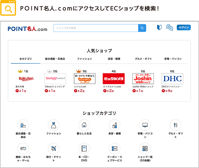Click the ショップ一覧 (50音順) label

(145, 159)
